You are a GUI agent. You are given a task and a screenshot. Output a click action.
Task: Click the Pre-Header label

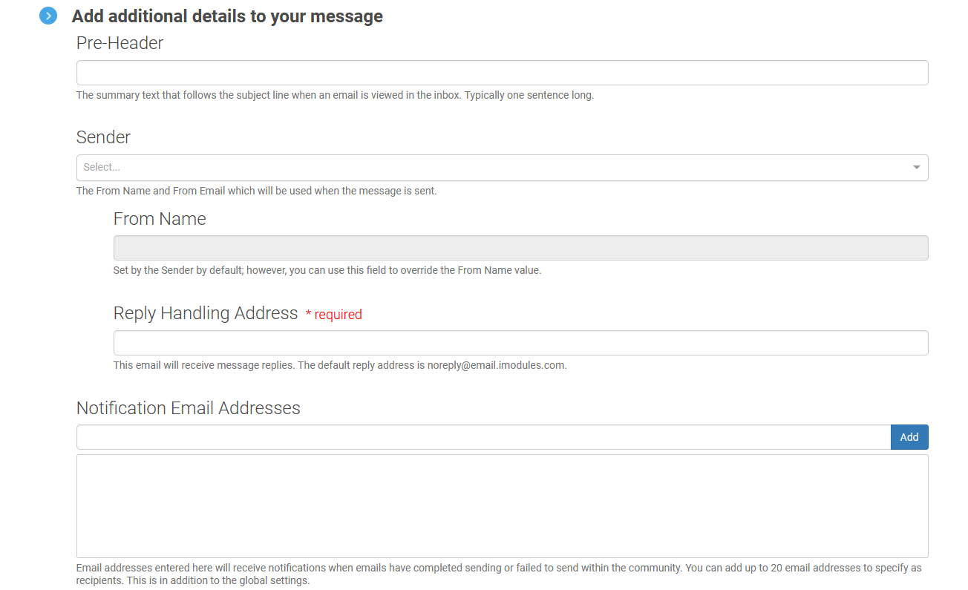120,42
